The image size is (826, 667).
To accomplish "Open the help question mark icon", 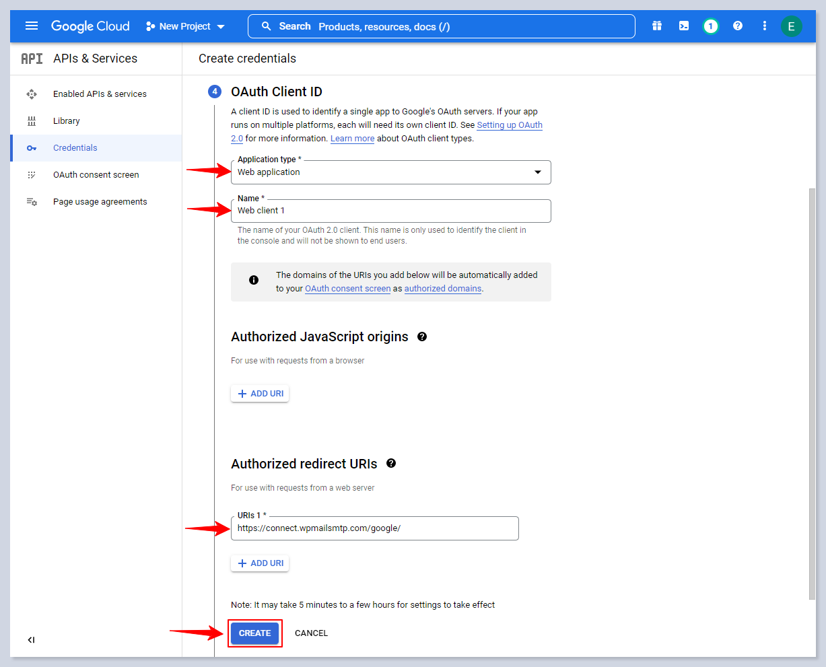I will 738,26.
